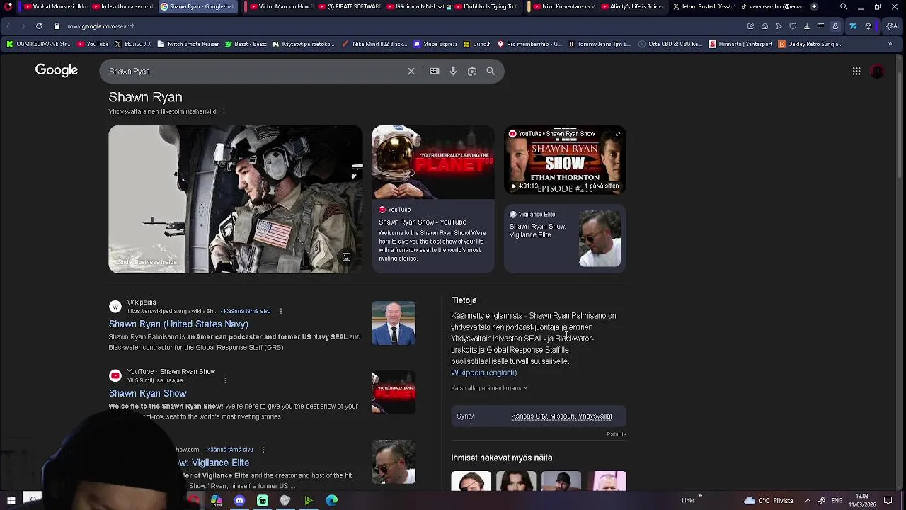The height and width of the screenshot is (510, 906).
Task: Click the 'Palaute' feedback link
Action: (616, 434)
